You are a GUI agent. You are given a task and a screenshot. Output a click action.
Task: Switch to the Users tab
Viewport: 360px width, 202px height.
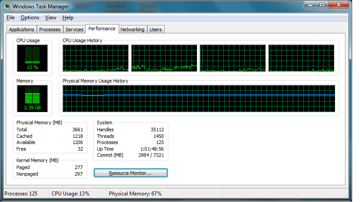[156, 29]
